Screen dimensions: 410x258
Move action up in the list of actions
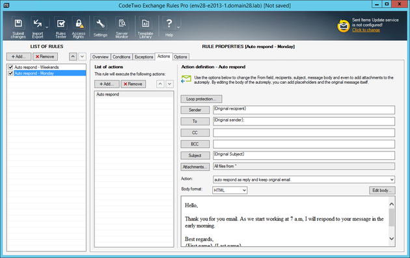pos(160,84)
